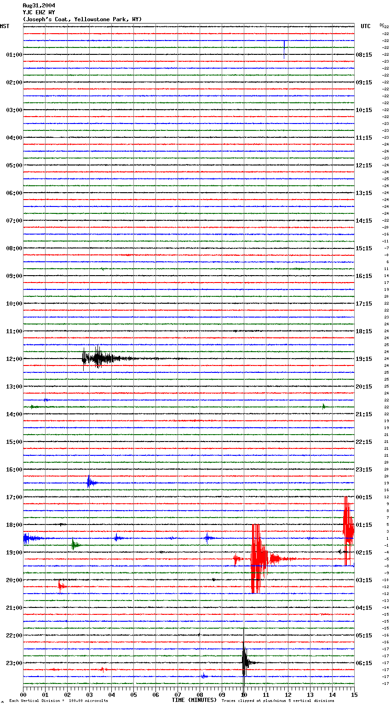This screenshot has width=391, height=707.
Task: Click the UTC timezone header
Action: (x=366, y=26)
